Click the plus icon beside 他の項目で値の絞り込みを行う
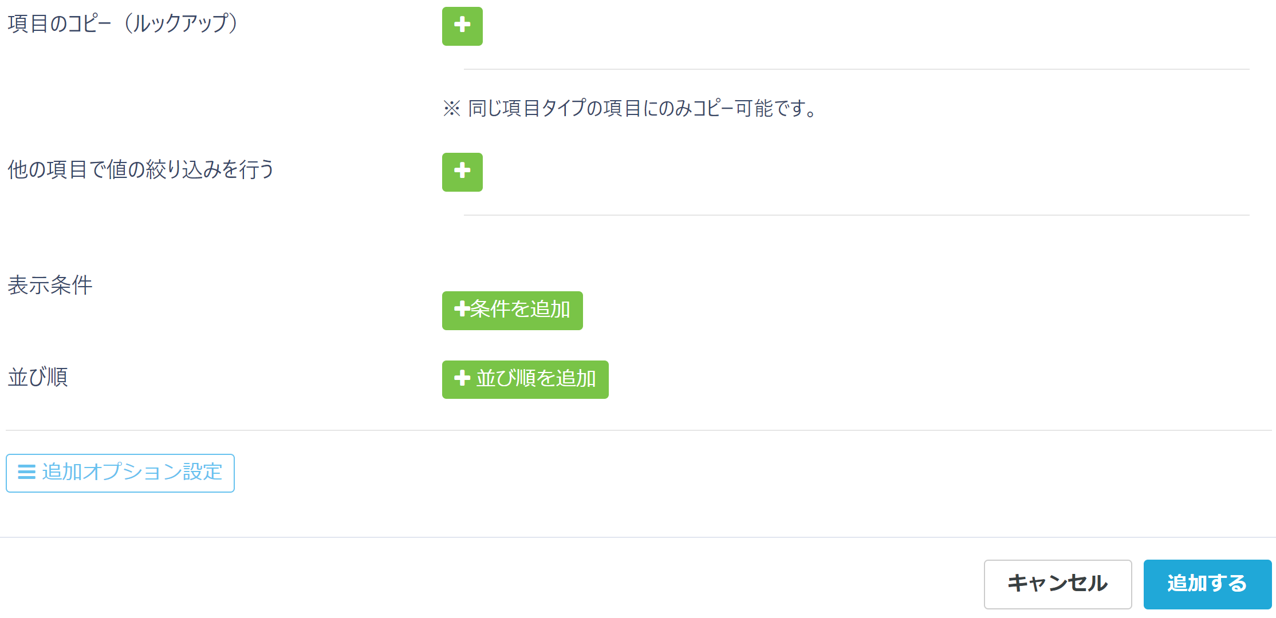The image size is (1276, 618). (x=462, y=172)
